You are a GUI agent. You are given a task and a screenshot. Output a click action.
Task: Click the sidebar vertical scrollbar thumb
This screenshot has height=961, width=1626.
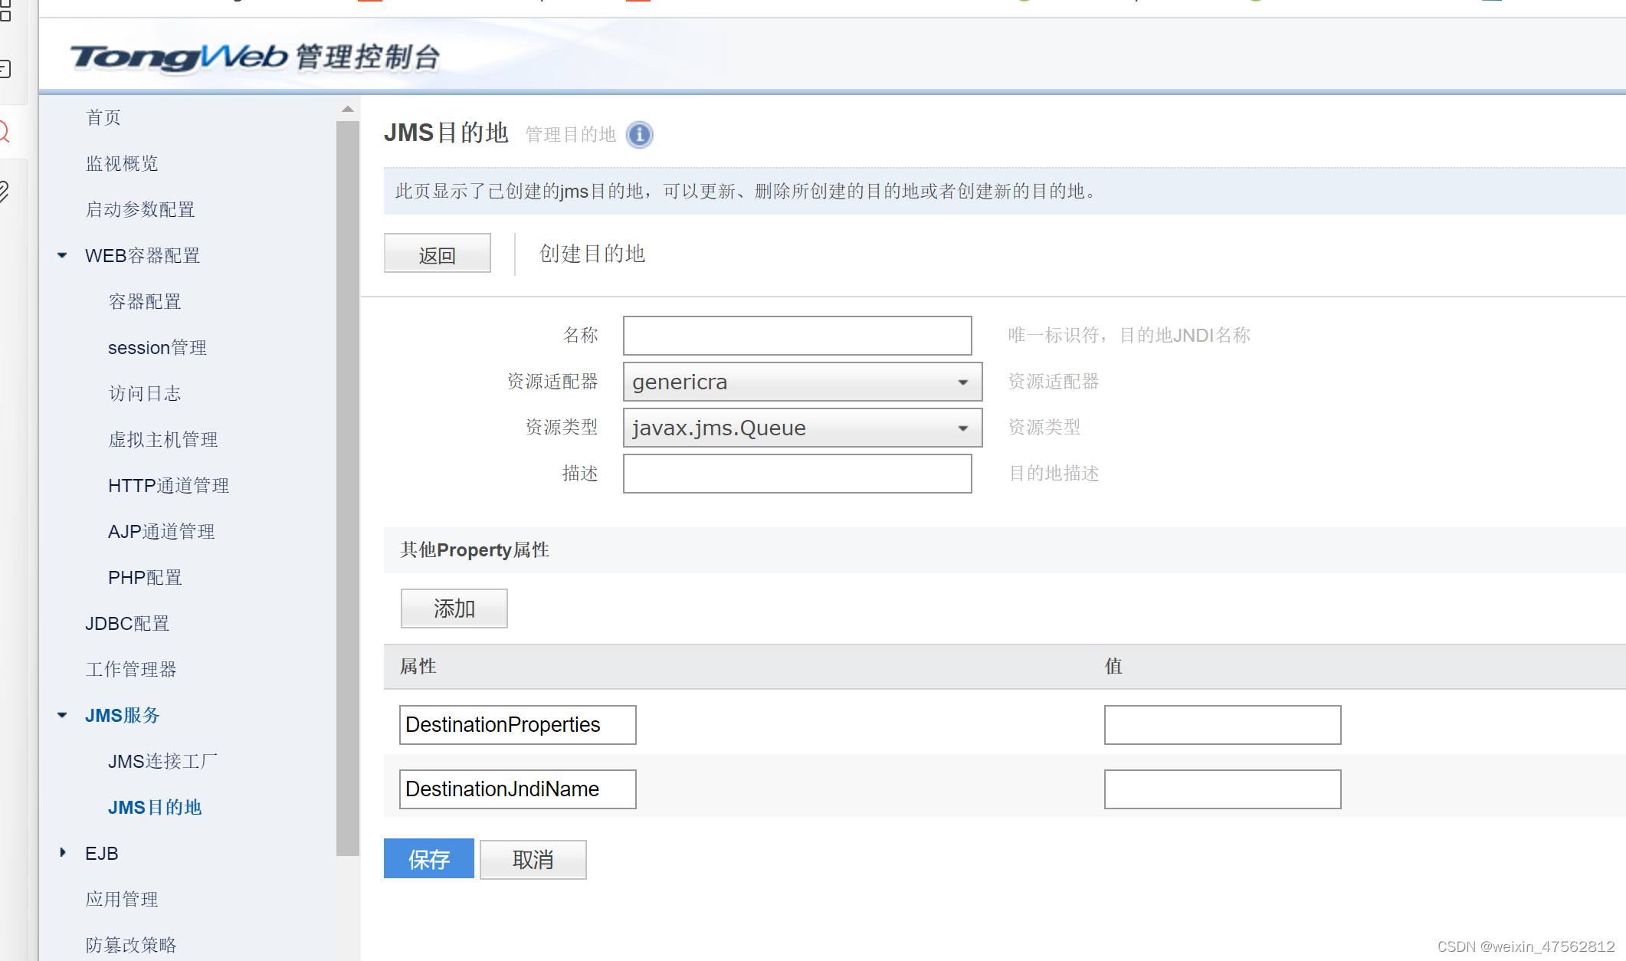click(348, 487)
